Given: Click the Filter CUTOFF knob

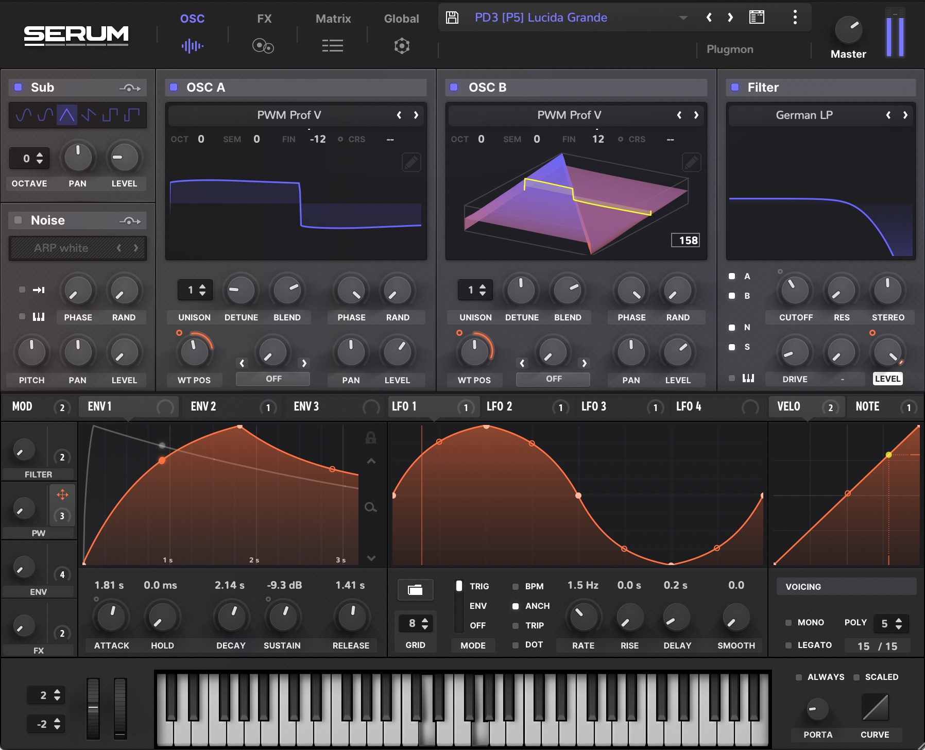Looking at the screenshot, I should [x=795, y=290].
